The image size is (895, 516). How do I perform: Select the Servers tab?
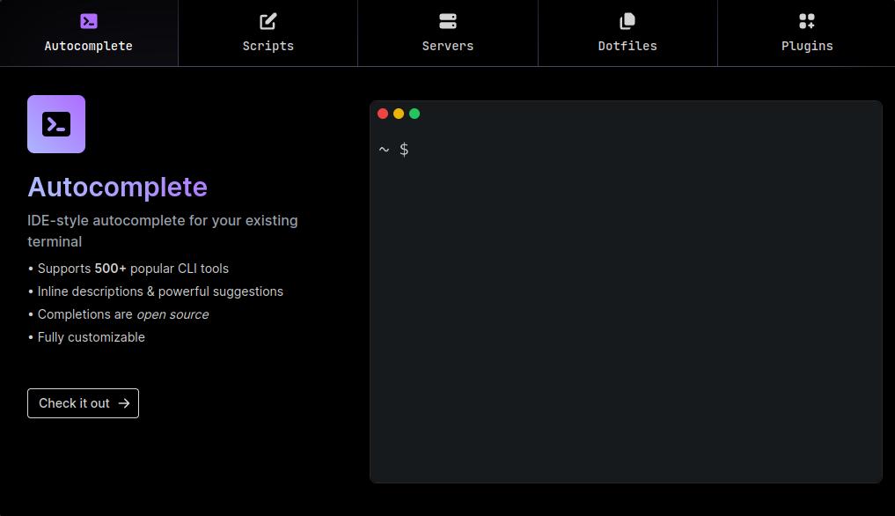tap(448, 33)
